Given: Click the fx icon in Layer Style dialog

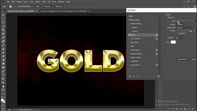Looking at the screenshot, I should [130, 76].
